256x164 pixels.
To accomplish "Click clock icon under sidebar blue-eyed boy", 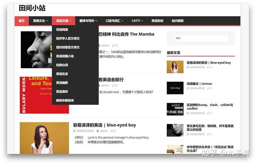I will pyautogui.click(x=188, y=67).
